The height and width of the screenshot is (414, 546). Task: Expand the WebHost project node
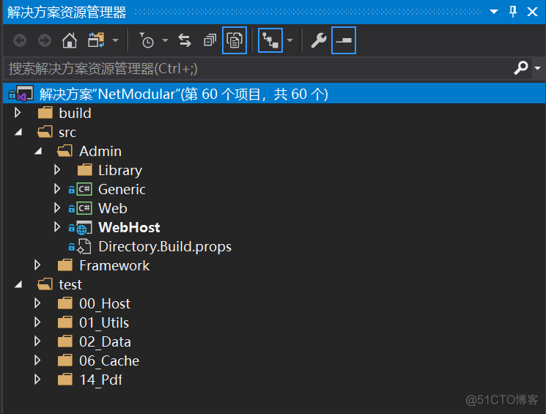(57, 227)
